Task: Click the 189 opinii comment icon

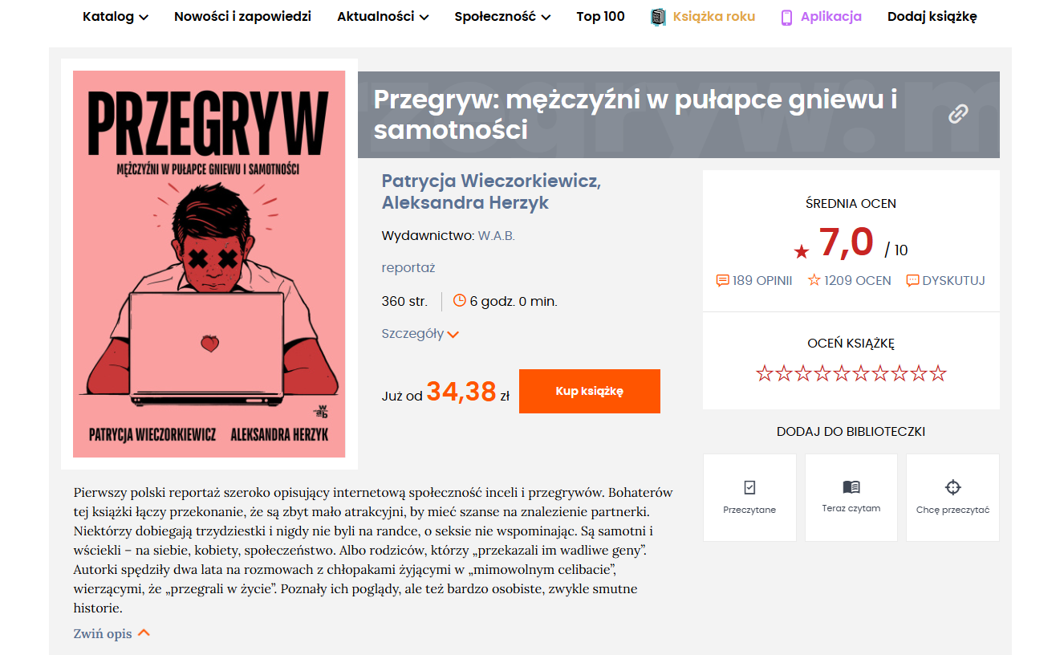Action: [722, 281]
